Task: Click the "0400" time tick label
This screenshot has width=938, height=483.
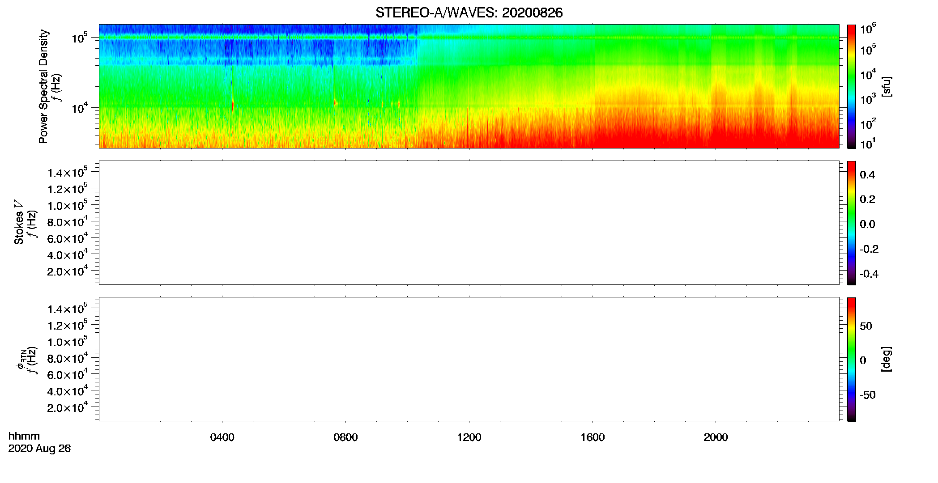Action: click(x=222, y=437)
